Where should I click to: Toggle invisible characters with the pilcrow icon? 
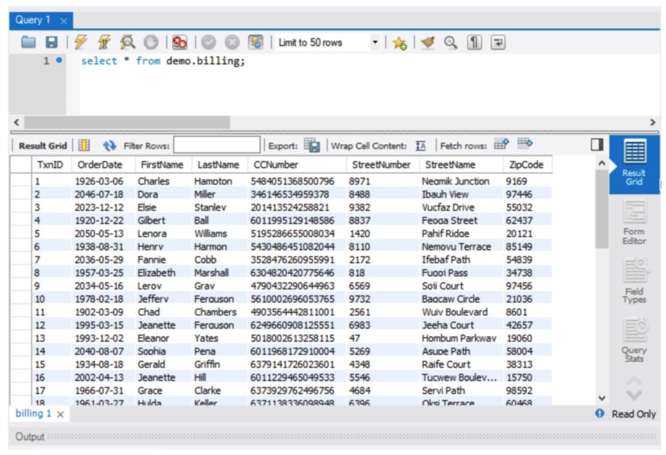coord(474,43)
